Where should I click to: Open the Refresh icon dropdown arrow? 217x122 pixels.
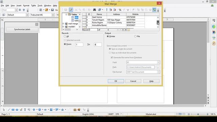pos(102,10)
